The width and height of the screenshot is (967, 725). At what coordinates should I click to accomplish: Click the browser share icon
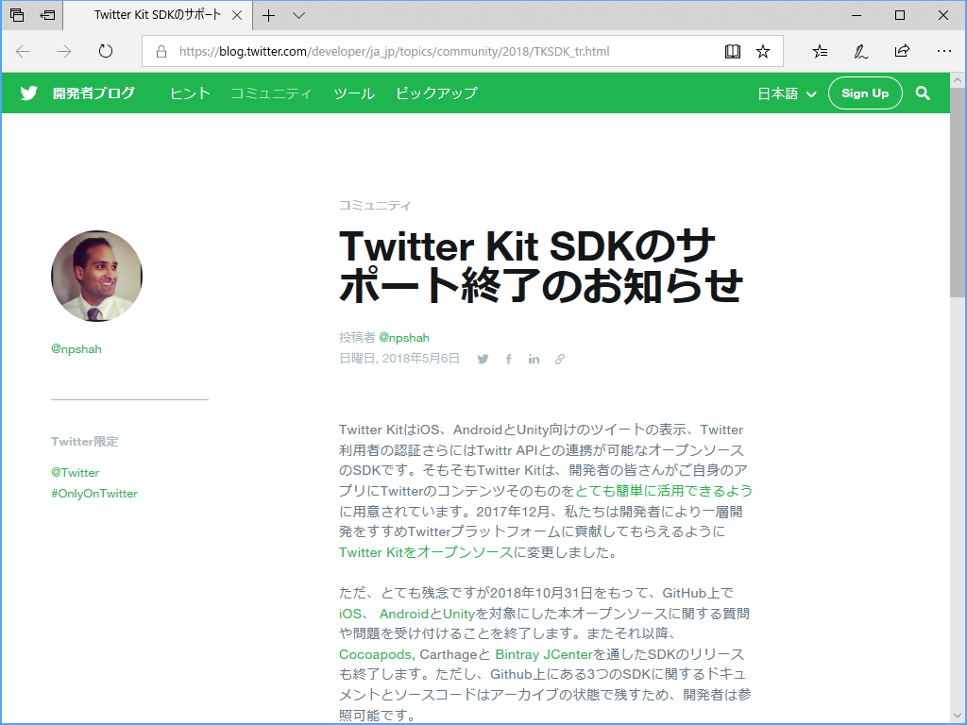coord(902,51)
